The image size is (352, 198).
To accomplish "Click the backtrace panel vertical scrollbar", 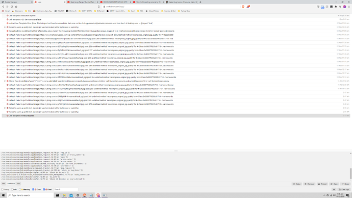I will (x=350, y=174).
